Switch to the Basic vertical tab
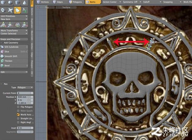The width and height of the screenshot is (192, 140). pyautogui.click(x=32, y=3)
